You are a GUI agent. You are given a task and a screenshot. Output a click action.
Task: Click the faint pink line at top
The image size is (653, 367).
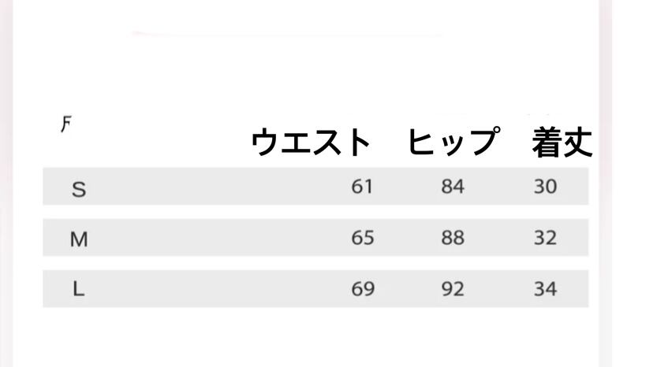(x=284, y=34)
